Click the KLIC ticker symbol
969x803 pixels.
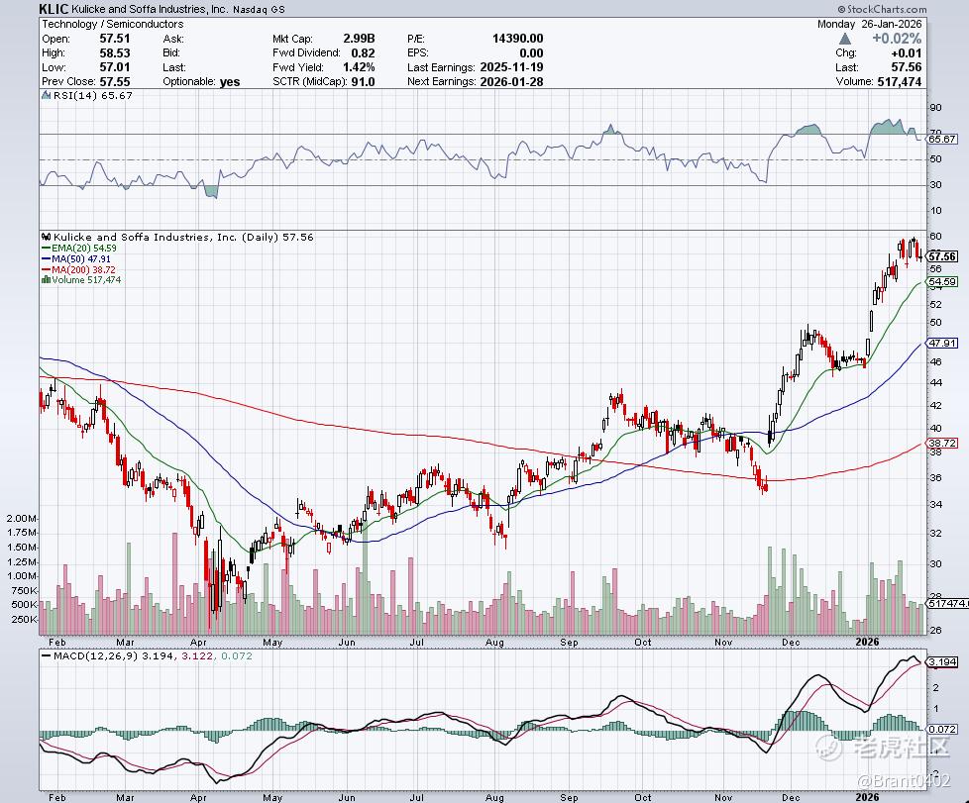point(54,9)
